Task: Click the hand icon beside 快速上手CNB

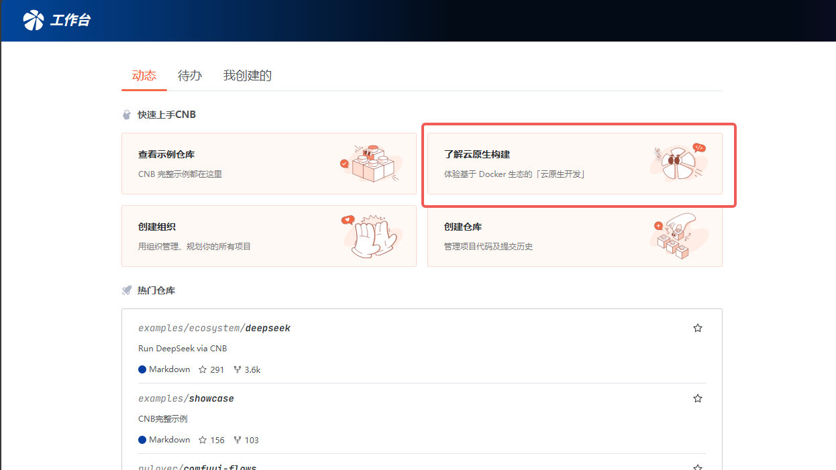Action: tap(127, 115)
